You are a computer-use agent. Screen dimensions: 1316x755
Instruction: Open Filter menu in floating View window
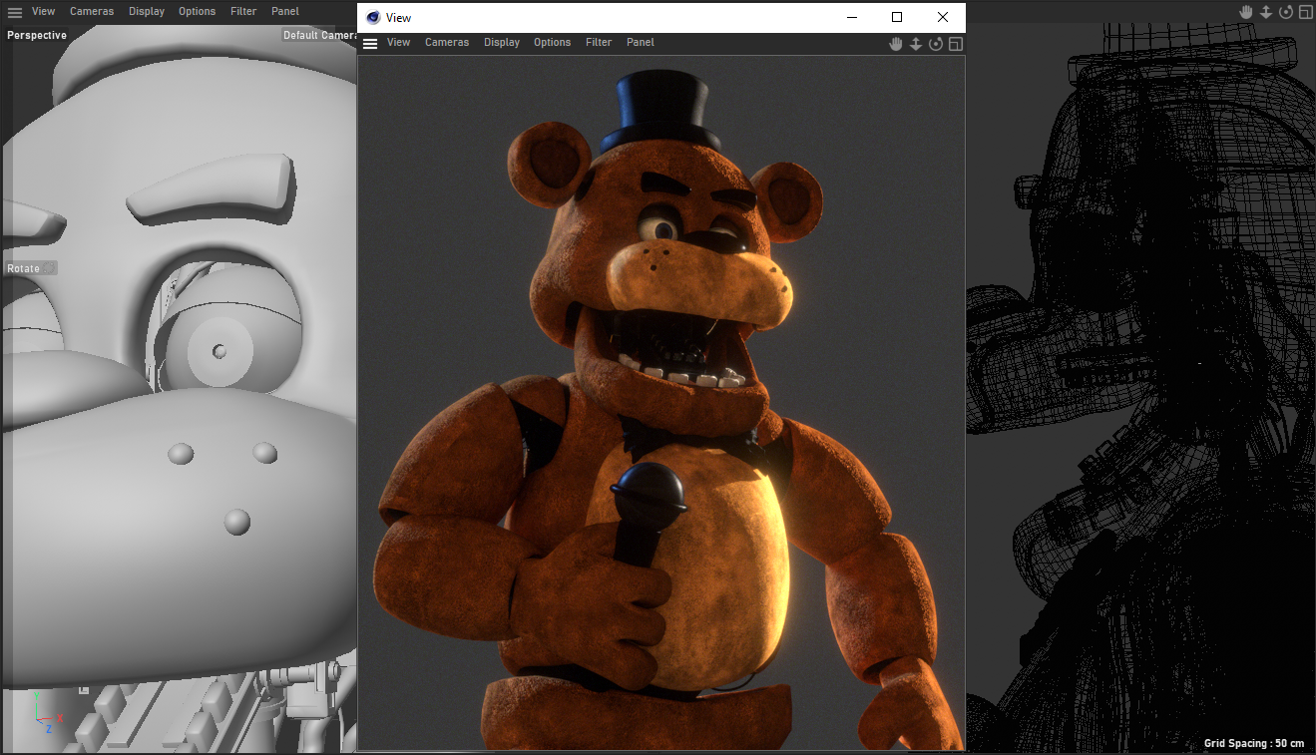click(599, 43)
